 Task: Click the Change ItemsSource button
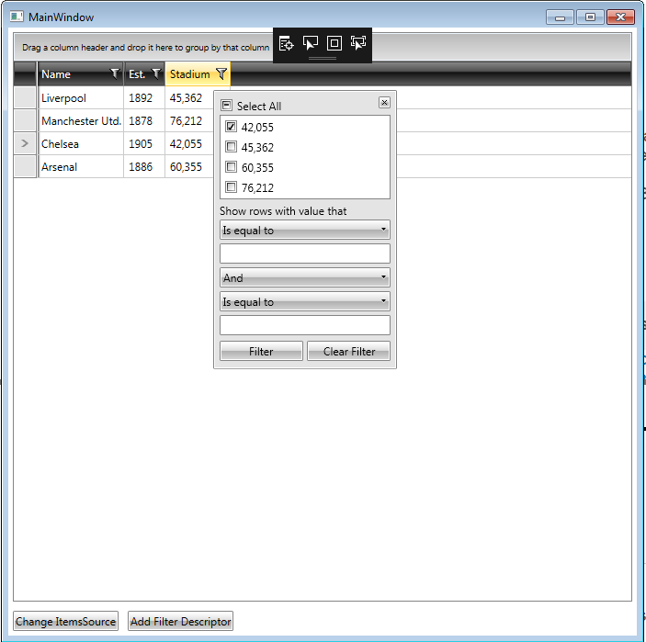point(65,621)
